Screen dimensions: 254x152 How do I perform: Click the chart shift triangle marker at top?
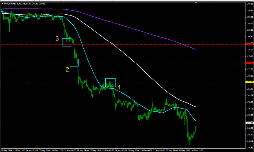[196, 2]
